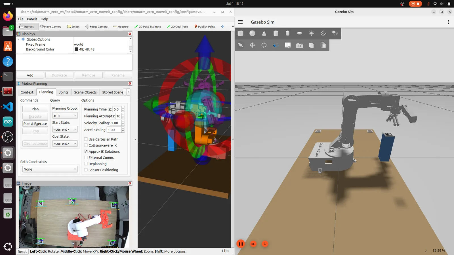This screenshot has width=454, height=255.
Task: Open the Gazebo hamburger menu
Action: pyautogui.click(x=241, y=22)
